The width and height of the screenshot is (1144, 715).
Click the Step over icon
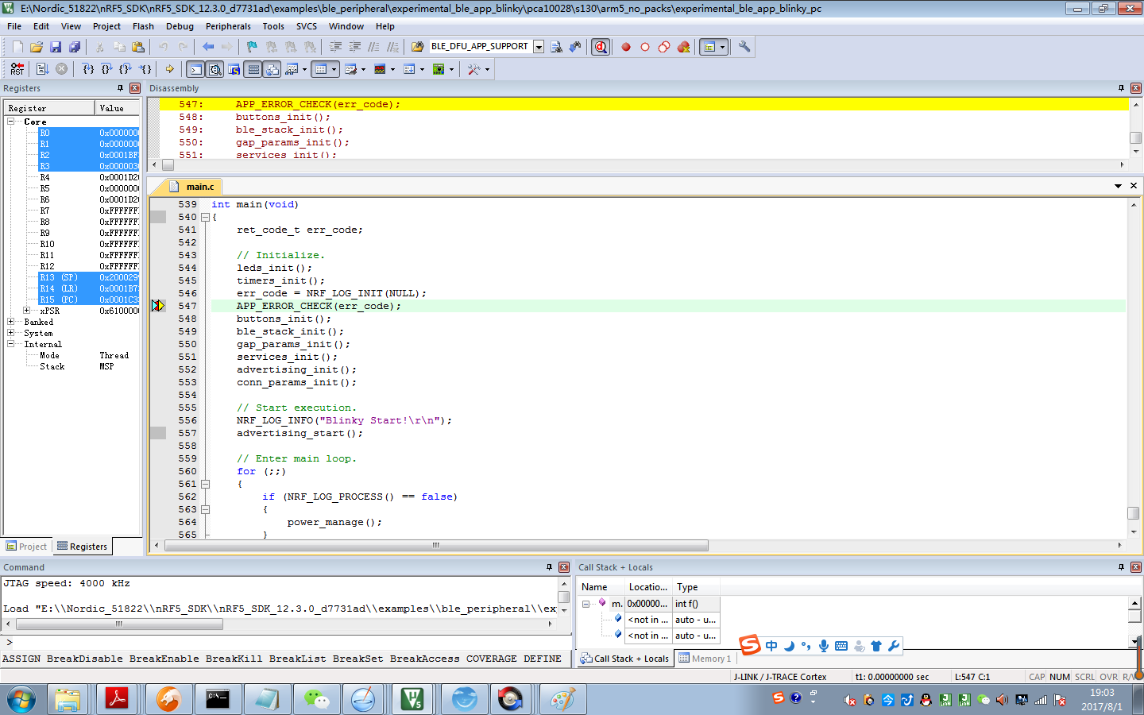[106, 69]
